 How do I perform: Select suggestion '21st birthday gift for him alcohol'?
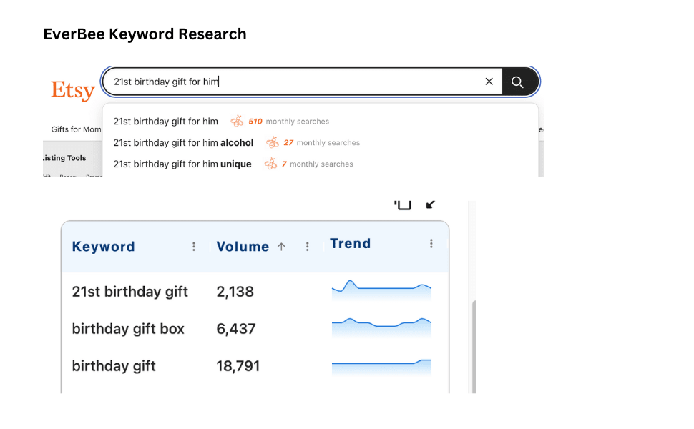pos(183,142)
